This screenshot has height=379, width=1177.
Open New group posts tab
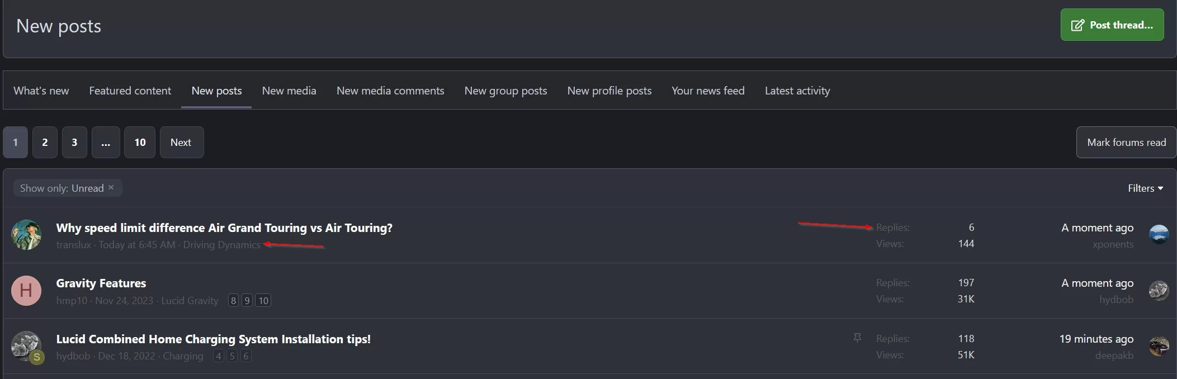(505, 91)
